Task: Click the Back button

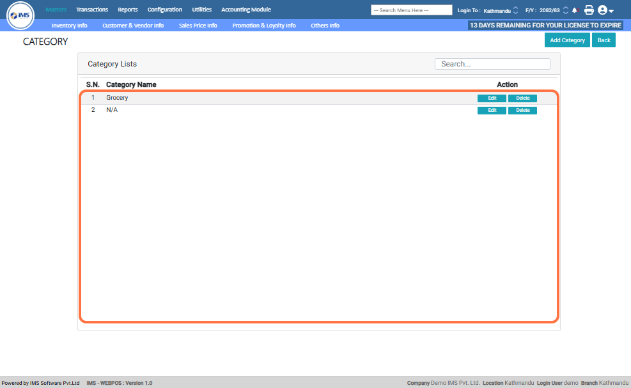Action: tap(604, 40)
